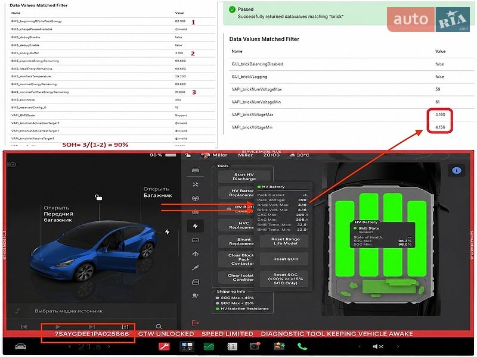
Task: Open media equalizer settings icon
Action: [x=125, y=327]
